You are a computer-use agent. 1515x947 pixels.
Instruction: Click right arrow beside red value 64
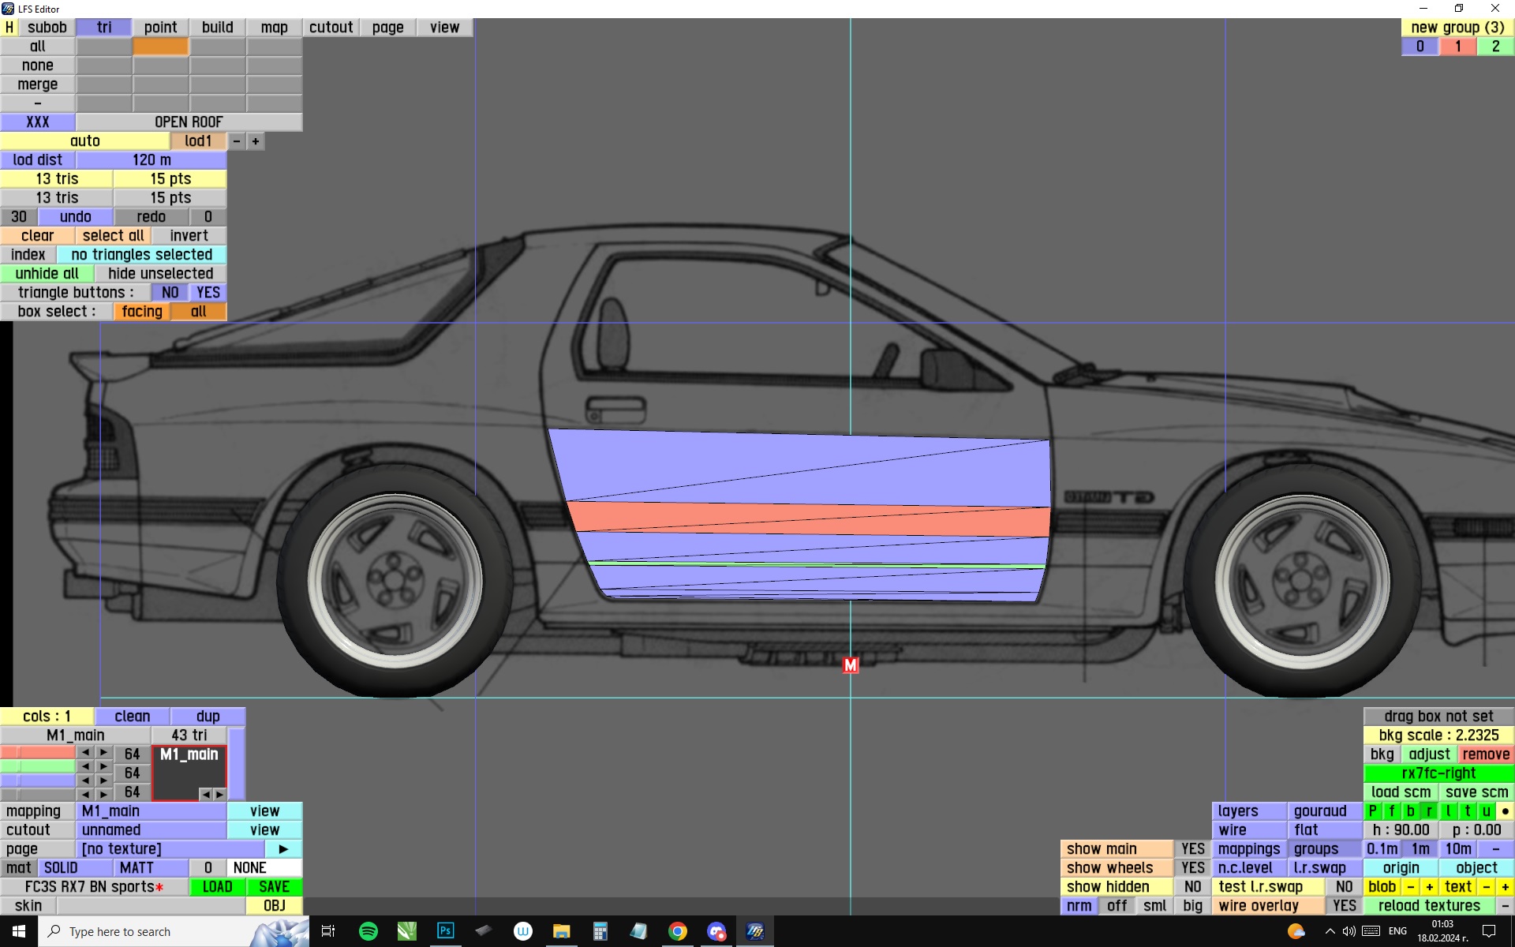click(x=103, y=753)
